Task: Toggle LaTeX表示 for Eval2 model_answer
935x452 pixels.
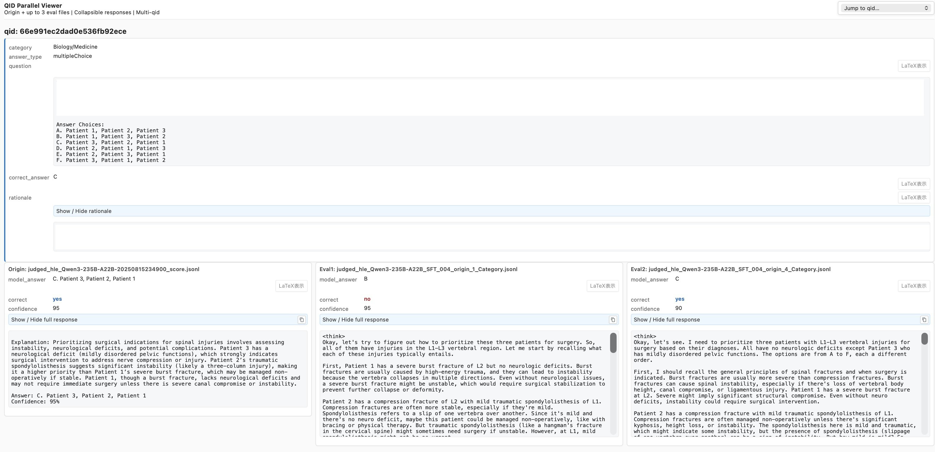Action: tap(914, 286)
